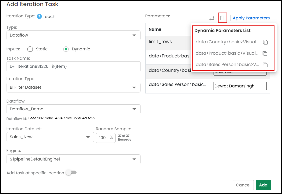
Task: Click the Name column header
Action: click(x=155, y=29)
